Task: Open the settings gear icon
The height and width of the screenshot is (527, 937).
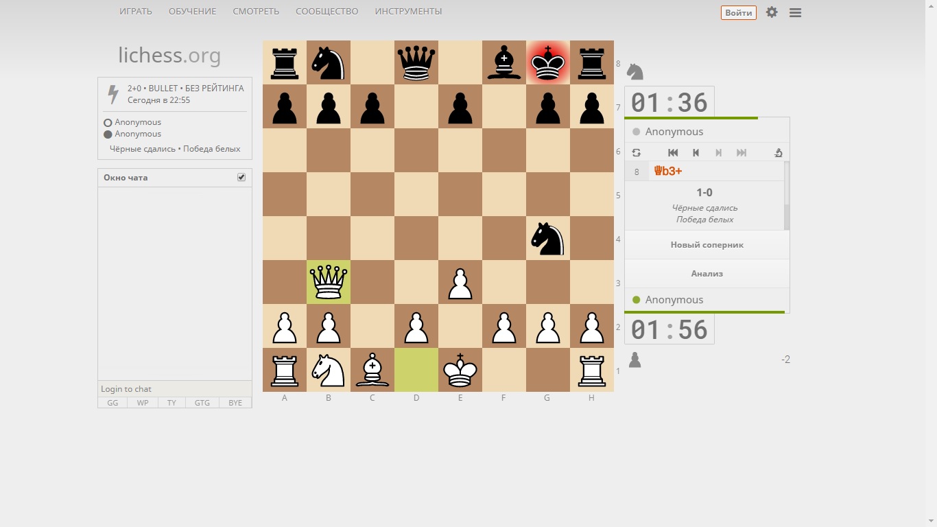Action: [772, 12]
